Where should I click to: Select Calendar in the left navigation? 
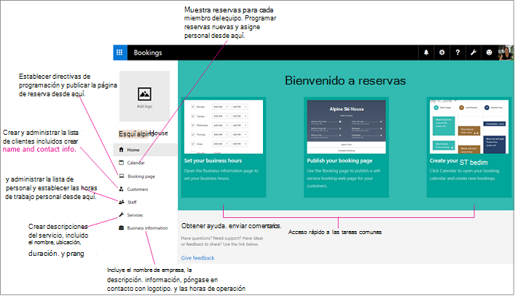click(x=136, y=163)
